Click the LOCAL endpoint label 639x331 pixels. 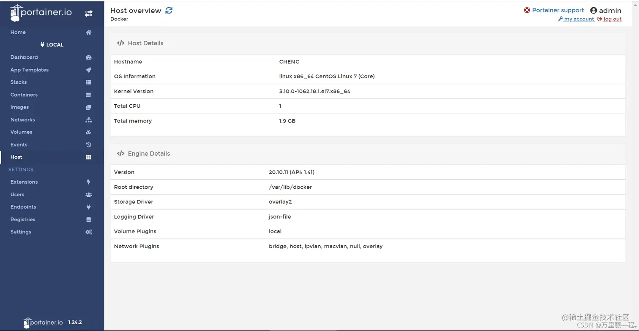tap(52, 45)
